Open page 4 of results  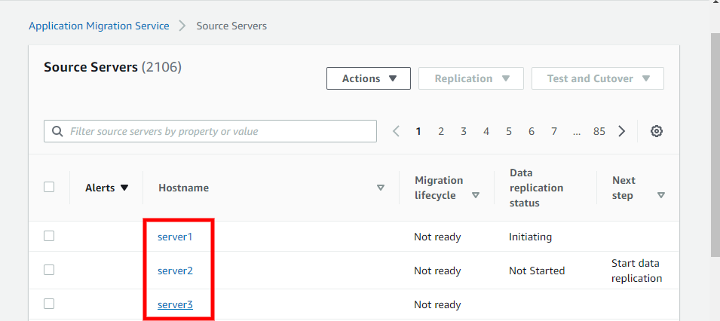point(486,131)
